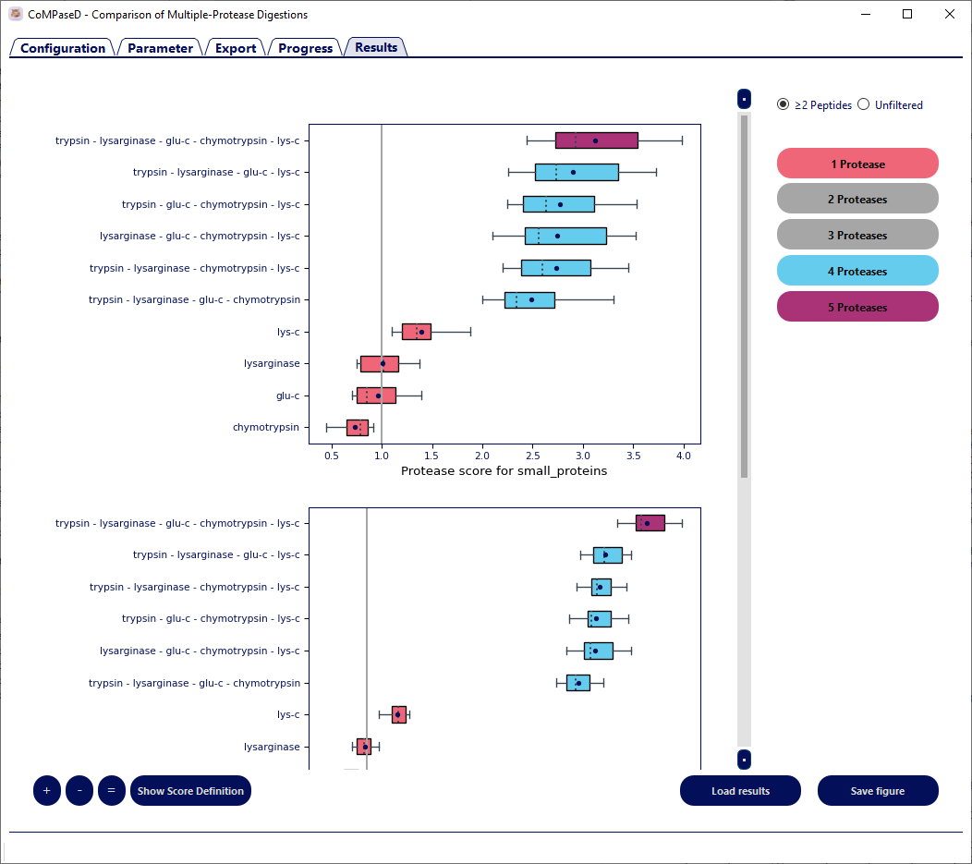The width and height of the screenshot is (972, 864).
Task: Click the plus zoom-in button
Action: click(x=47, y=791)
